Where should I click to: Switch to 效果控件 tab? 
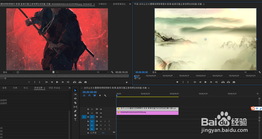coord(103,4)
